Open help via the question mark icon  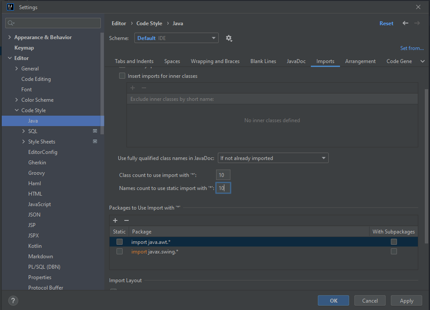pyautogui.click(x=13, y=300)
